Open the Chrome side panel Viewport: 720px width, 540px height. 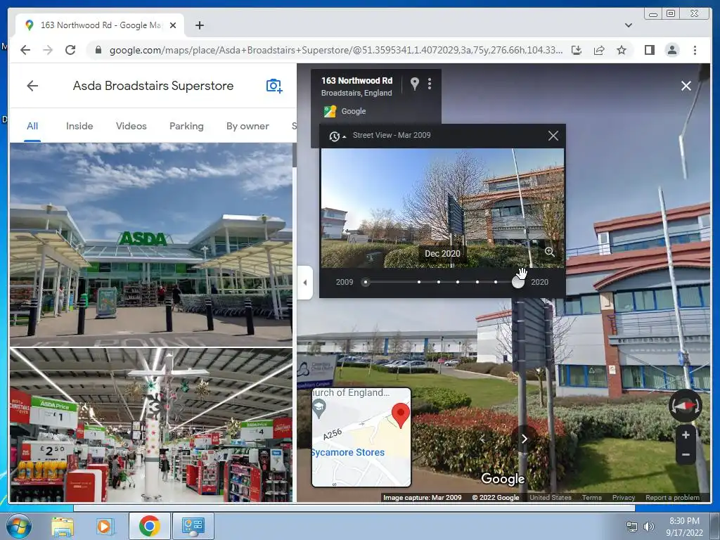(x=649, y=50)
